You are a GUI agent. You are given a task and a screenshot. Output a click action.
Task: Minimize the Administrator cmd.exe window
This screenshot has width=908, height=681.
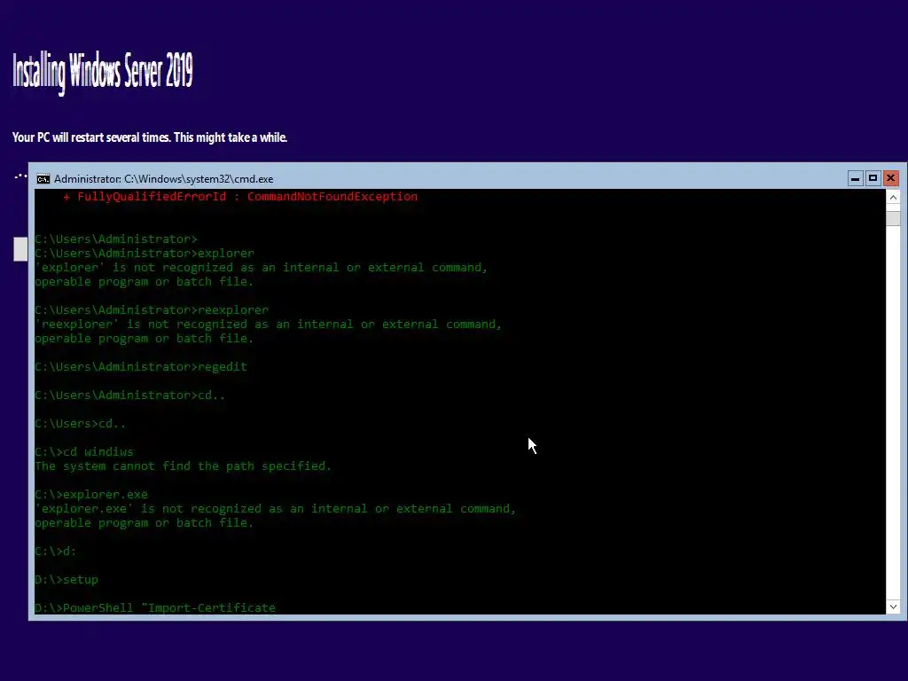pyautogui.click(x=856, y=178)
